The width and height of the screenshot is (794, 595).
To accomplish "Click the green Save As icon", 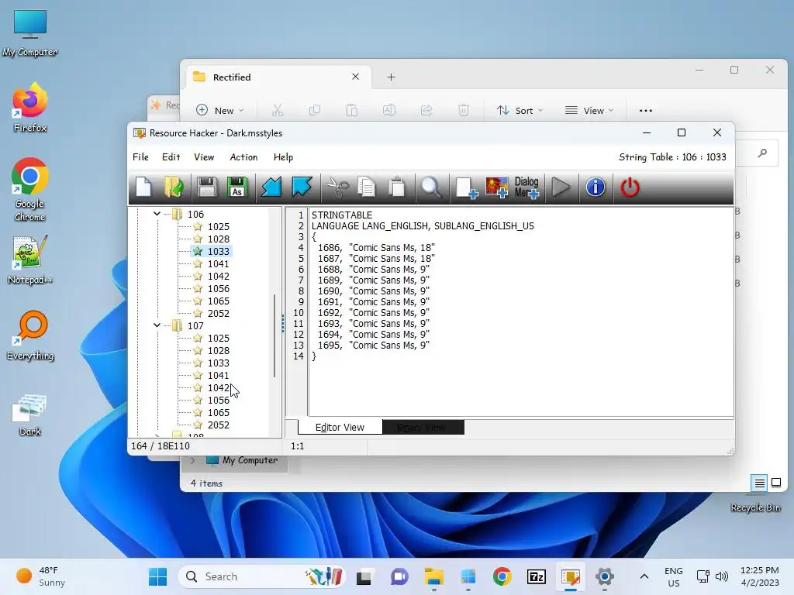I will (237, 187).
